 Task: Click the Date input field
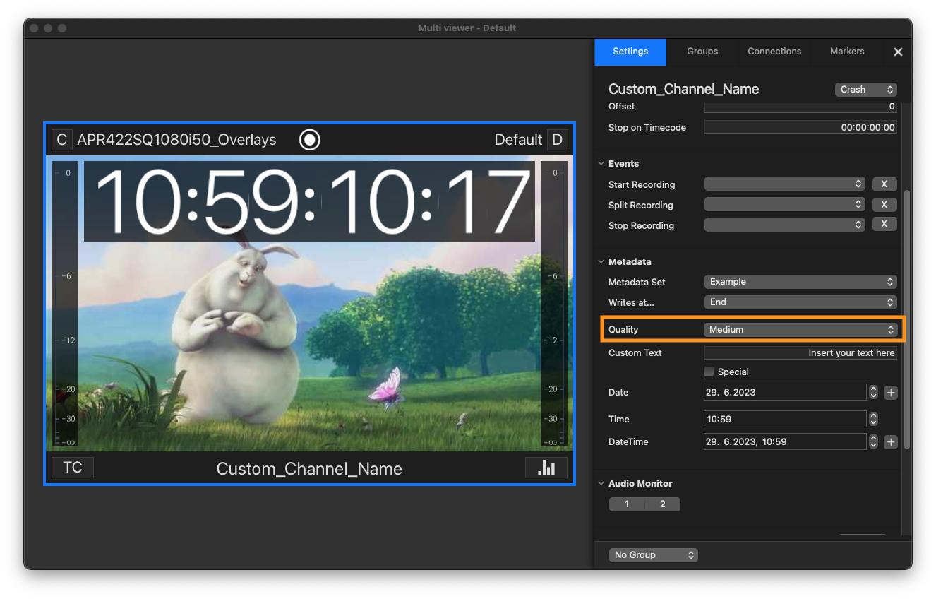click(x=785, y=392)
